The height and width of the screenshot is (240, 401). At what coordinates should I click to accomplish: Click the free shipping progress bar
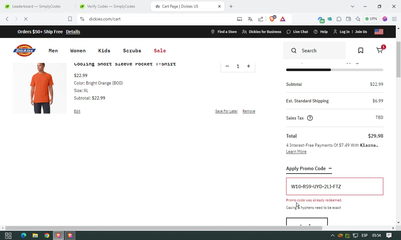click(x=335, y=70)
